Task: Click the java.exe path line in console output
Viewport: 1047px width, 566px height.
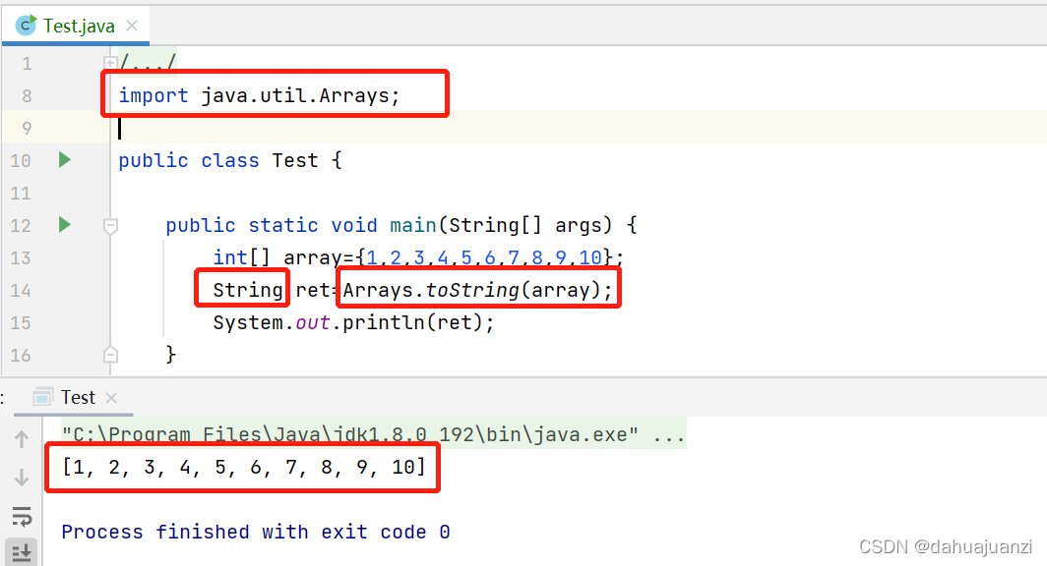Action: pyautogui.click(x=374, y=433)
